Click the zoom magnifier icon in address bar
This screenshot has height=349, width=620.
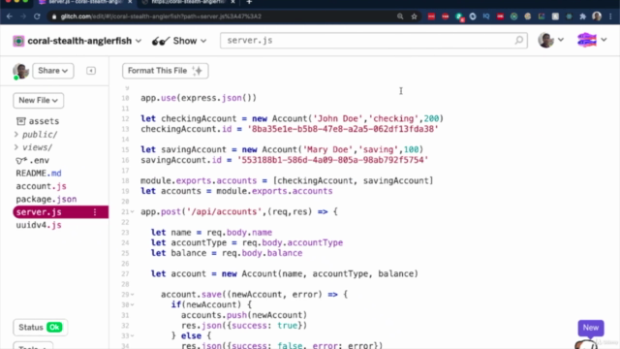click(400, 16)
